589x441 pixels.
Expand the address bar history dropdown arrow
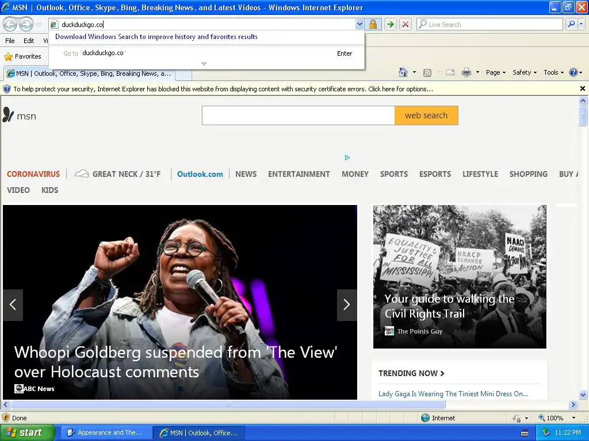tap(359, 25)
